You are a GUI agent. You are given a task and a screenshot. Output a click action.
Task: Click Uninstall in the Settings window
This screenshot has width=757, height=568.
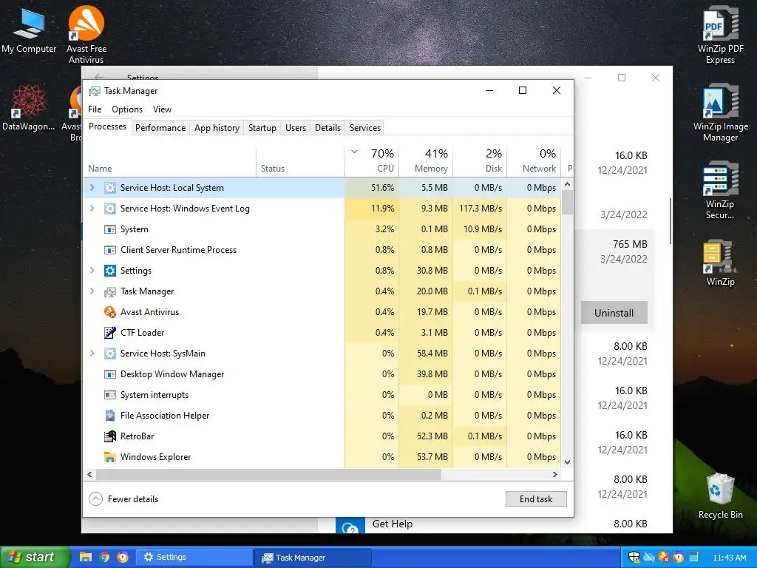coord(614,313)
